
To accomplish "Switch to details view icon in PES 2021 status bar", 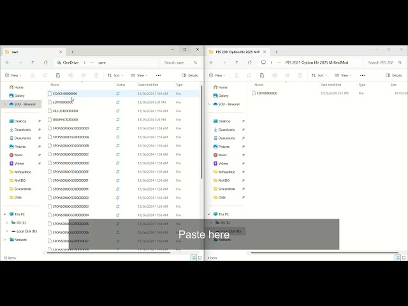I will pos(398,258).
